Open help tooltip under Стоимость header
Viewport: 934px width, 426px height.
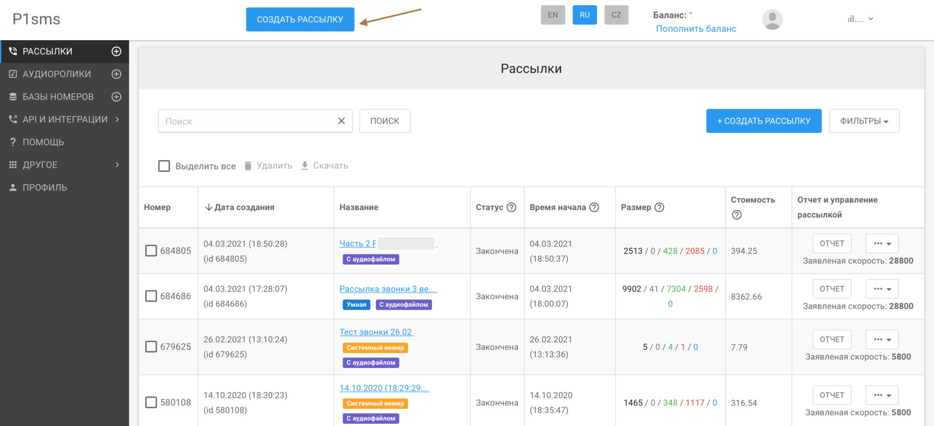tap(737, 215)
